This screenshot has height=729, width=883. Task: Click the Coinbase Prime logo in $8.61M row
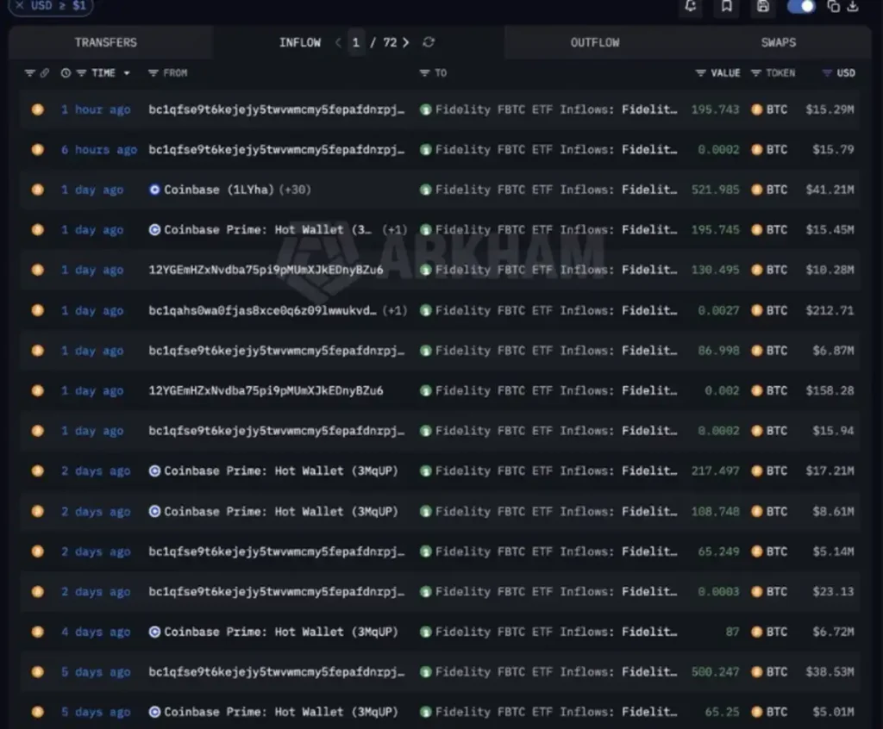coord(155,511)
